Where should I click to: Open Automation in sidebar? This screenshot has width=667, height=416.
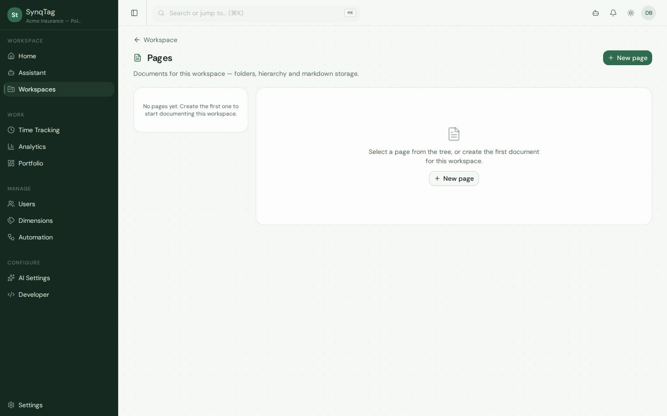coord(59,237)
